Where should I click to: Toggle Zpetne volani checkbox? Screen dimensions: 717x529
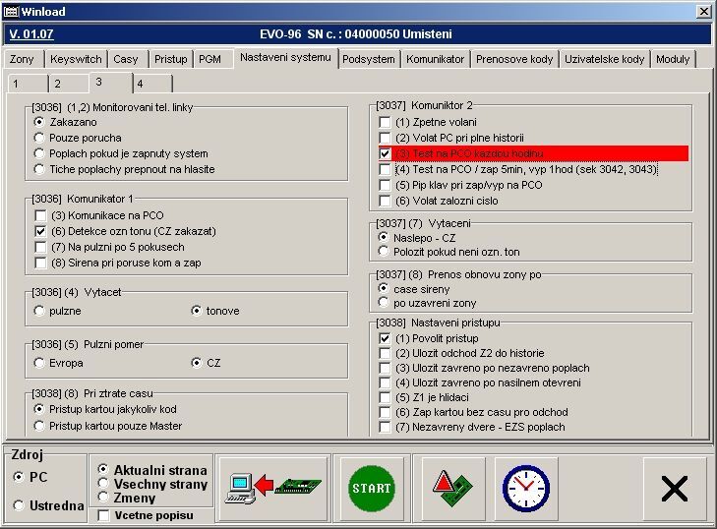click(x=386, y=122)
